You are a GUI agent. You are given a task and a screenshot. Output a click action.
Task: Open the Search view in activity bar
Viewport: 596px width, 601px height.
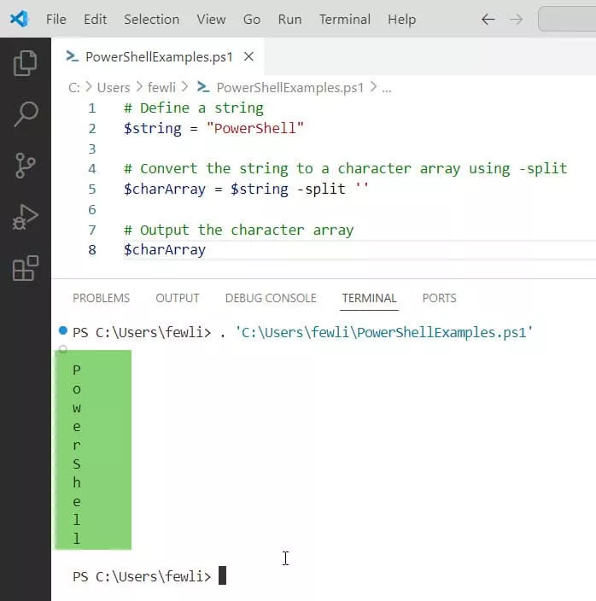26,114
